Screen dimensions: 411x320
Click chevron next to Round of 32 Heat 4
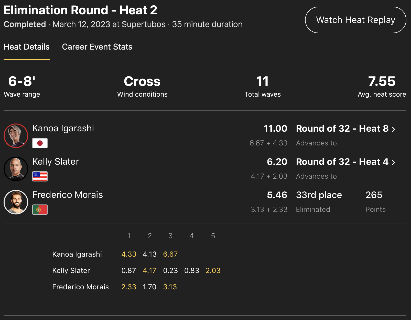click(x=394, y=162)
